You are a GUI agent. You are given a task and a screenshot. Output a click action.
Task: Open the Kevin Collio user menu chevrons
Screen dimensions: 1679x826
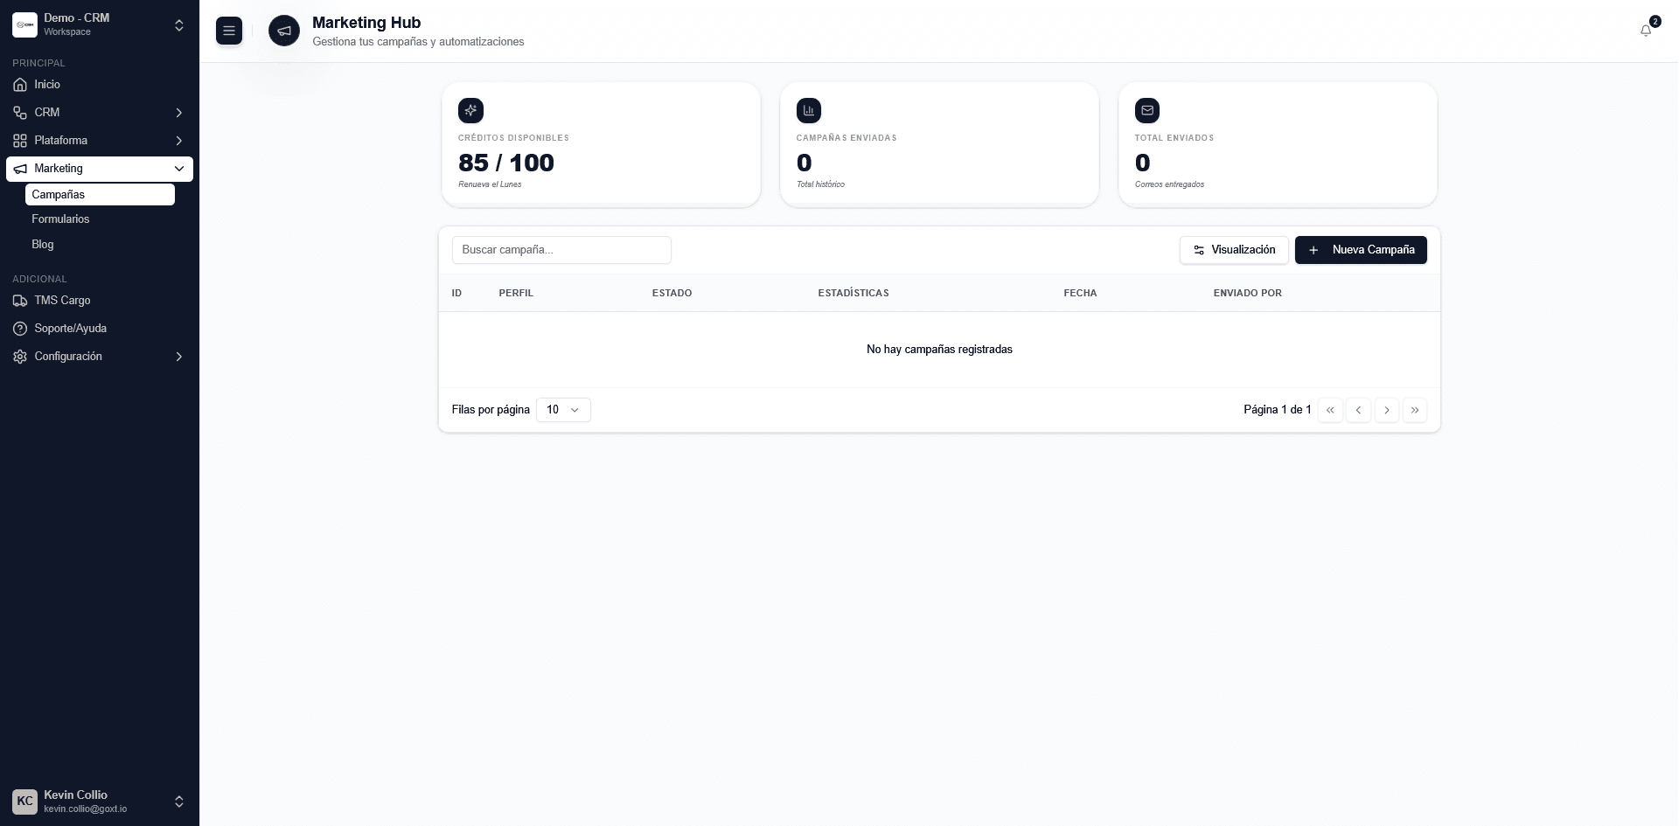tap(179, 802)
